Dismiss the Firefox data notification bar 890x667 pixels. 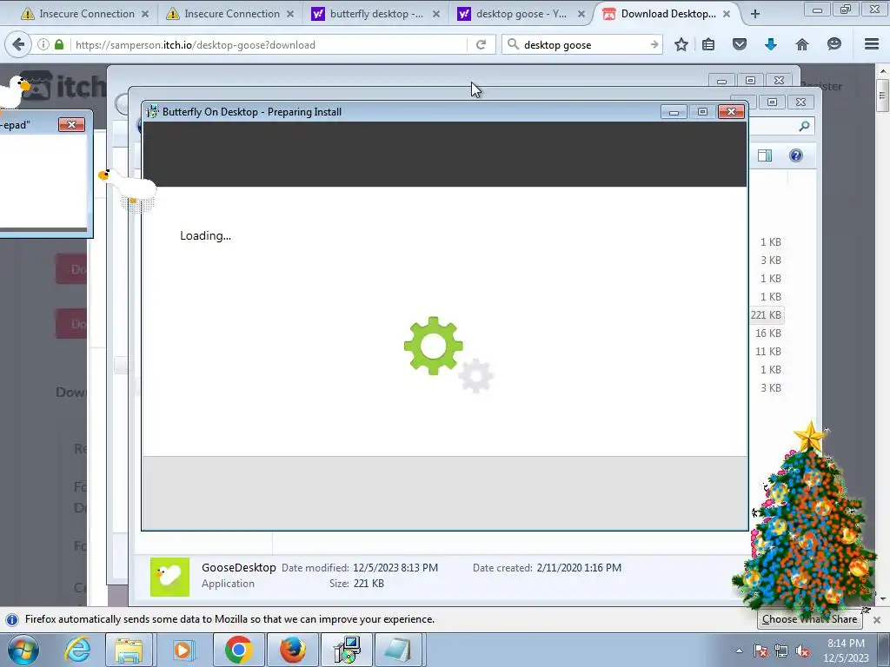877,620
